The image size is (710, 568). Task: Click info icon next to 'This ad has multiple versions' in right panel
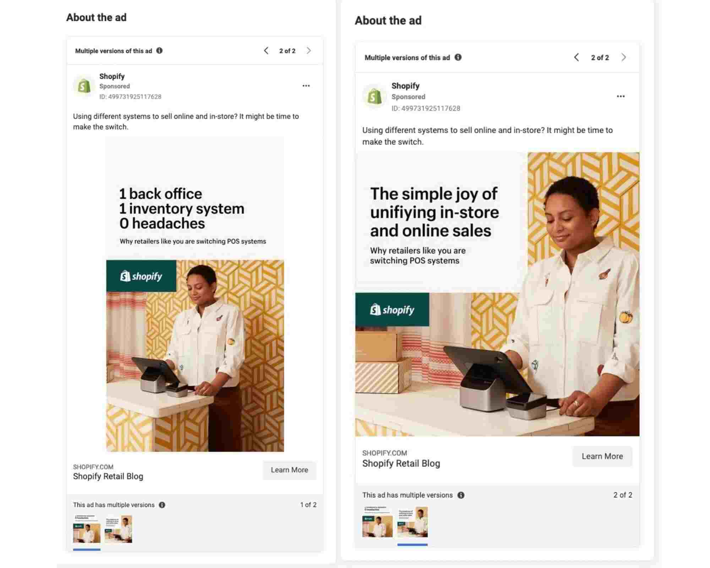[x=461, y=495]
